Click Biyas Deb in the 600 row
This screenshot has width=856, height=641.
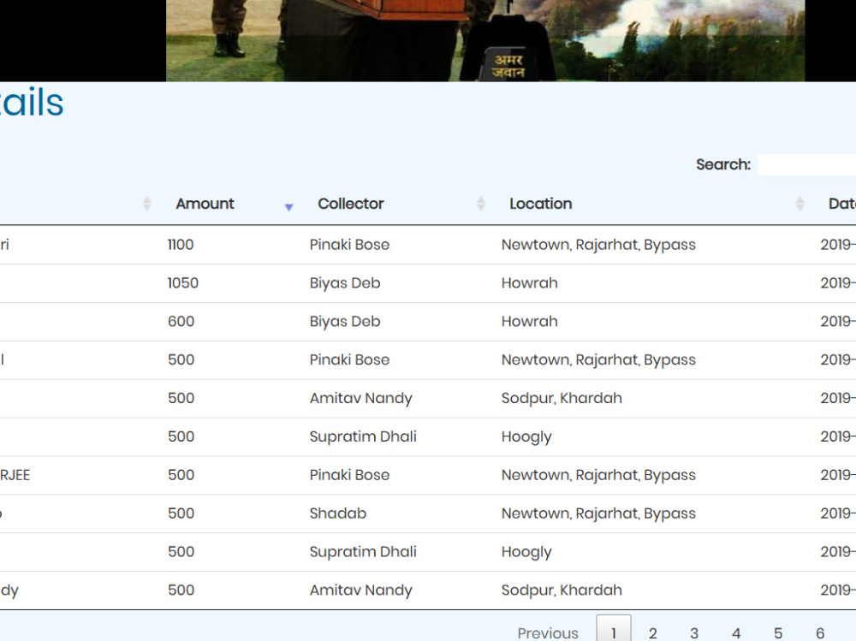point(344,321)
